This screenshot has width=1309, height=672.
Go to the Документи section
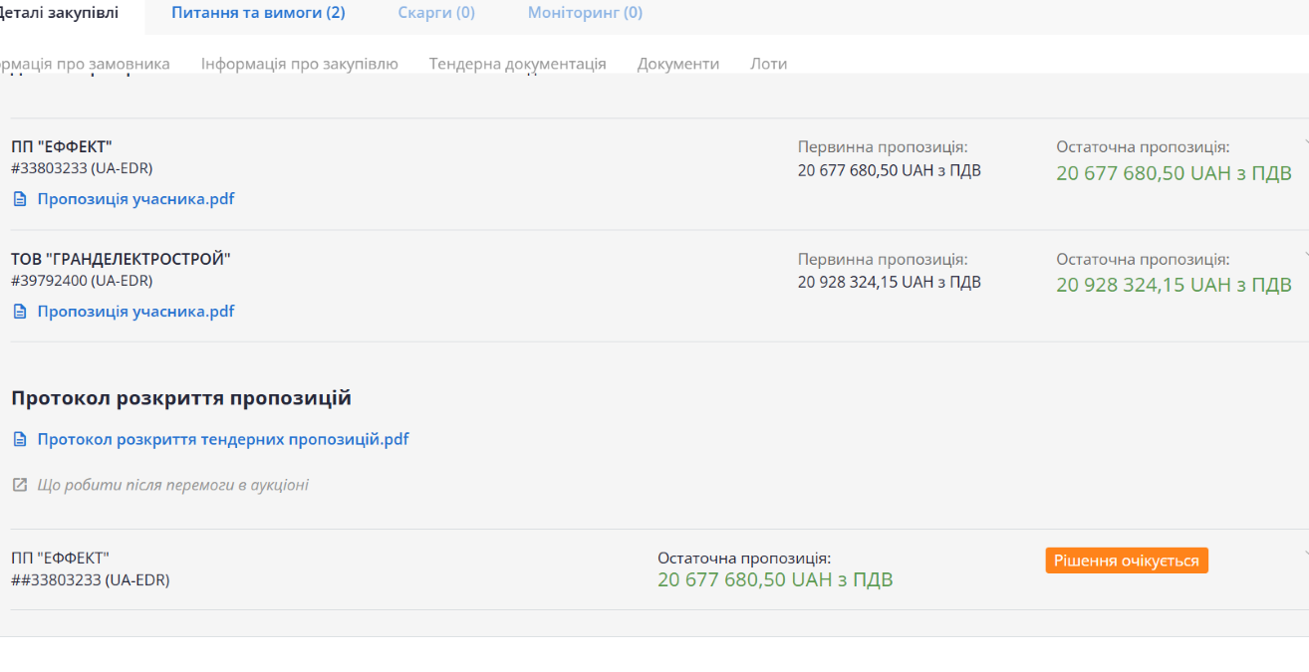[x=677, y=64]
